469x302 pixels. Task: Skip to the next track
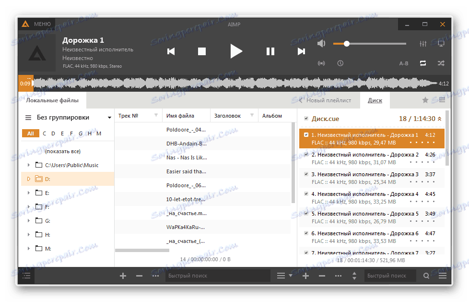tap(301, 51)
